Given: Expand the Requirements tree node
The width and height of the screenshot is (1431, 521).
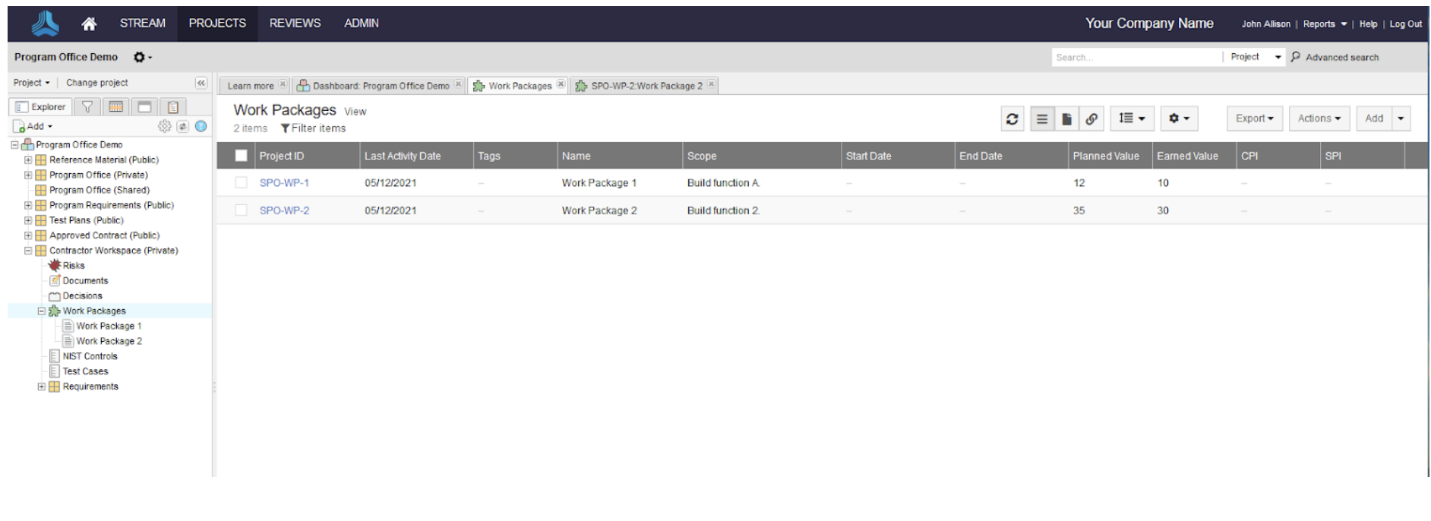Looking at the screenshot, I should [x=42, y=387].
